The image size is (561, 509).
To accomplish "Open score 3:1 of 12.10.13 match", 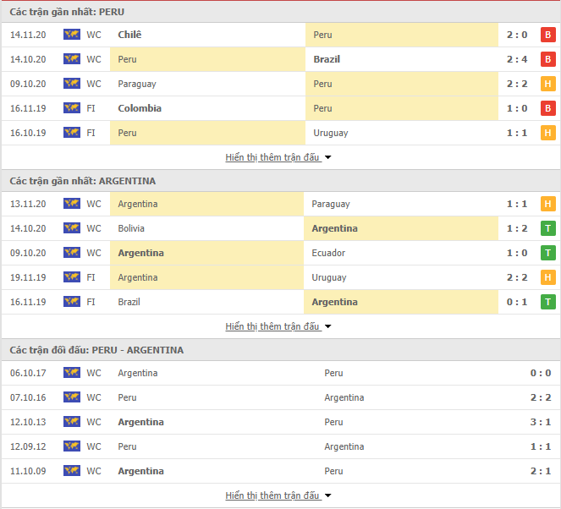I will pos(540,422).
